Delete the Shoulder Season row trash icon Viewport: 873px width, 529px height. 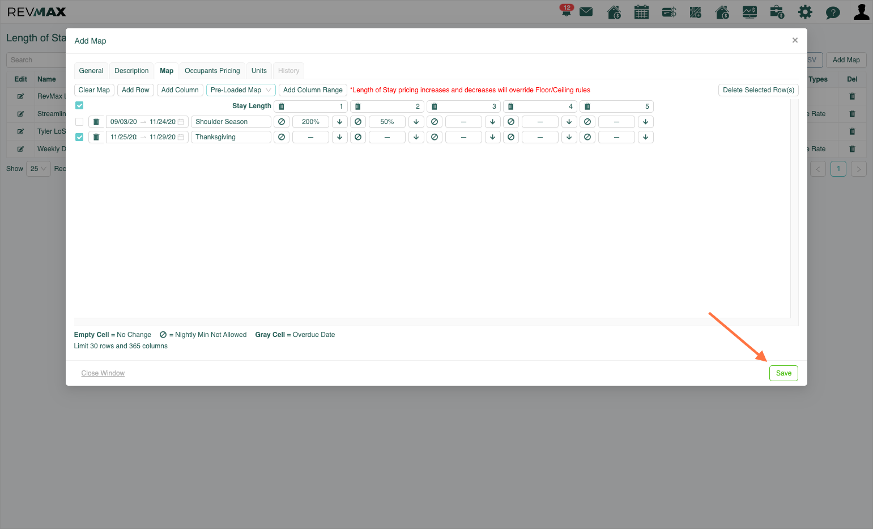(x=96, y=122)
